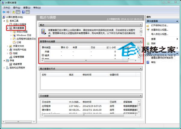Screen dimensions: 181x129
Task: Select Windows 日志 node
Action: pyautogui.click(x=24, y=35)
